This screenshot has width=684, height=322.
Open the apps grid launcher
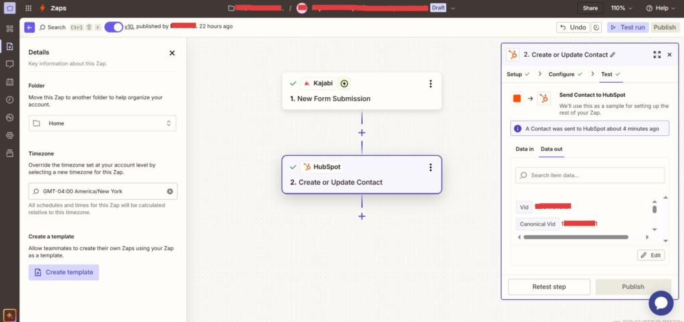pos(28,8)
